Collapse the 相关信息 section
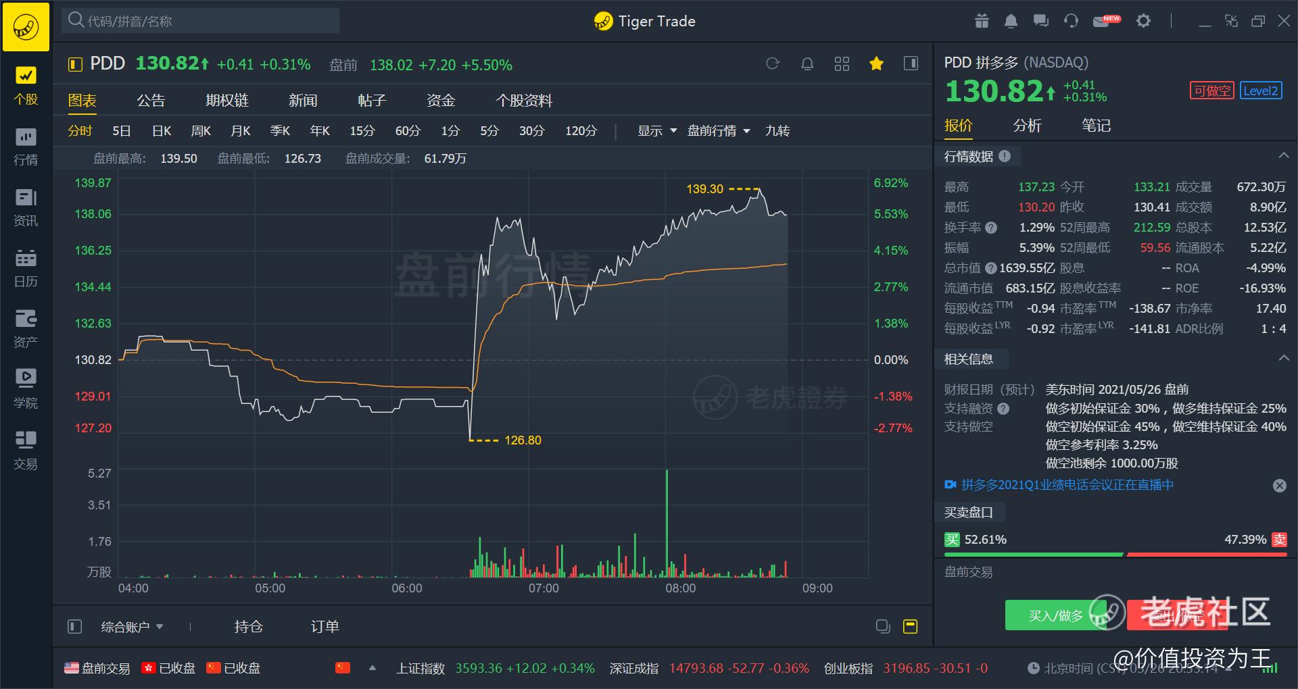This screenshot has height=689, width=1298. [1282, 359]
